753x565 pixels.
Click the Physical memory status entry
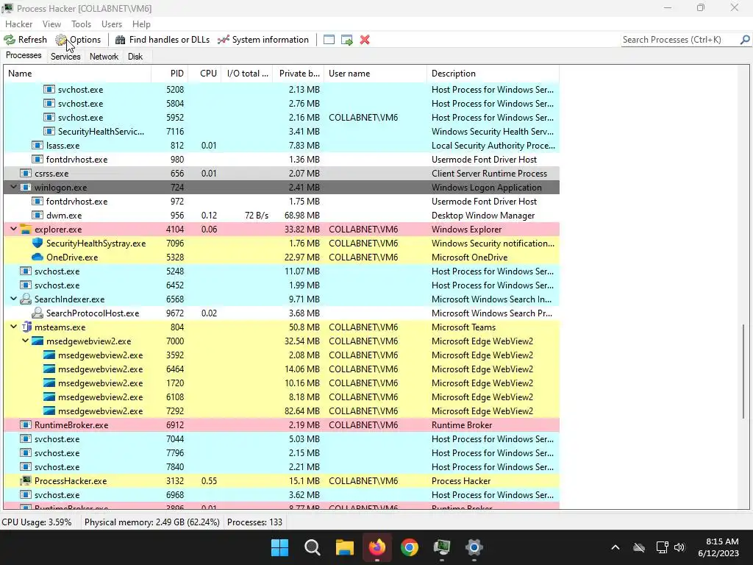151,522
